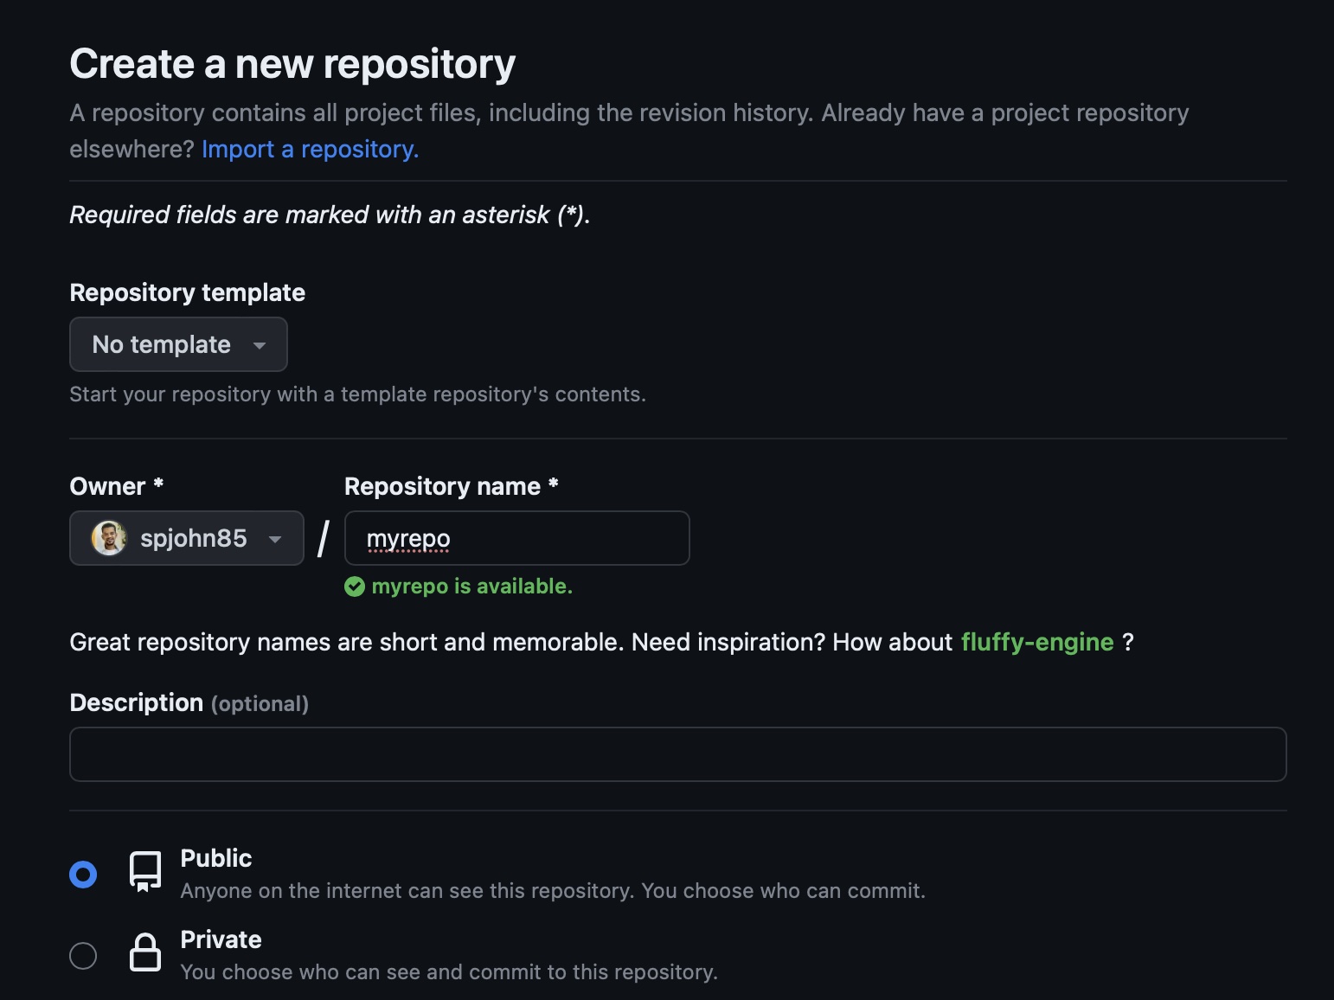Select the Public repository radio button
This screenshot has height=1000, width=1334.
83,874
